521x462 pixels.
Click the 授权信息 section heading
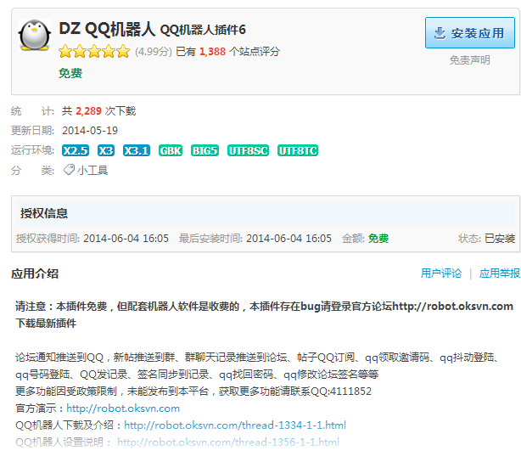pos(44,213)
